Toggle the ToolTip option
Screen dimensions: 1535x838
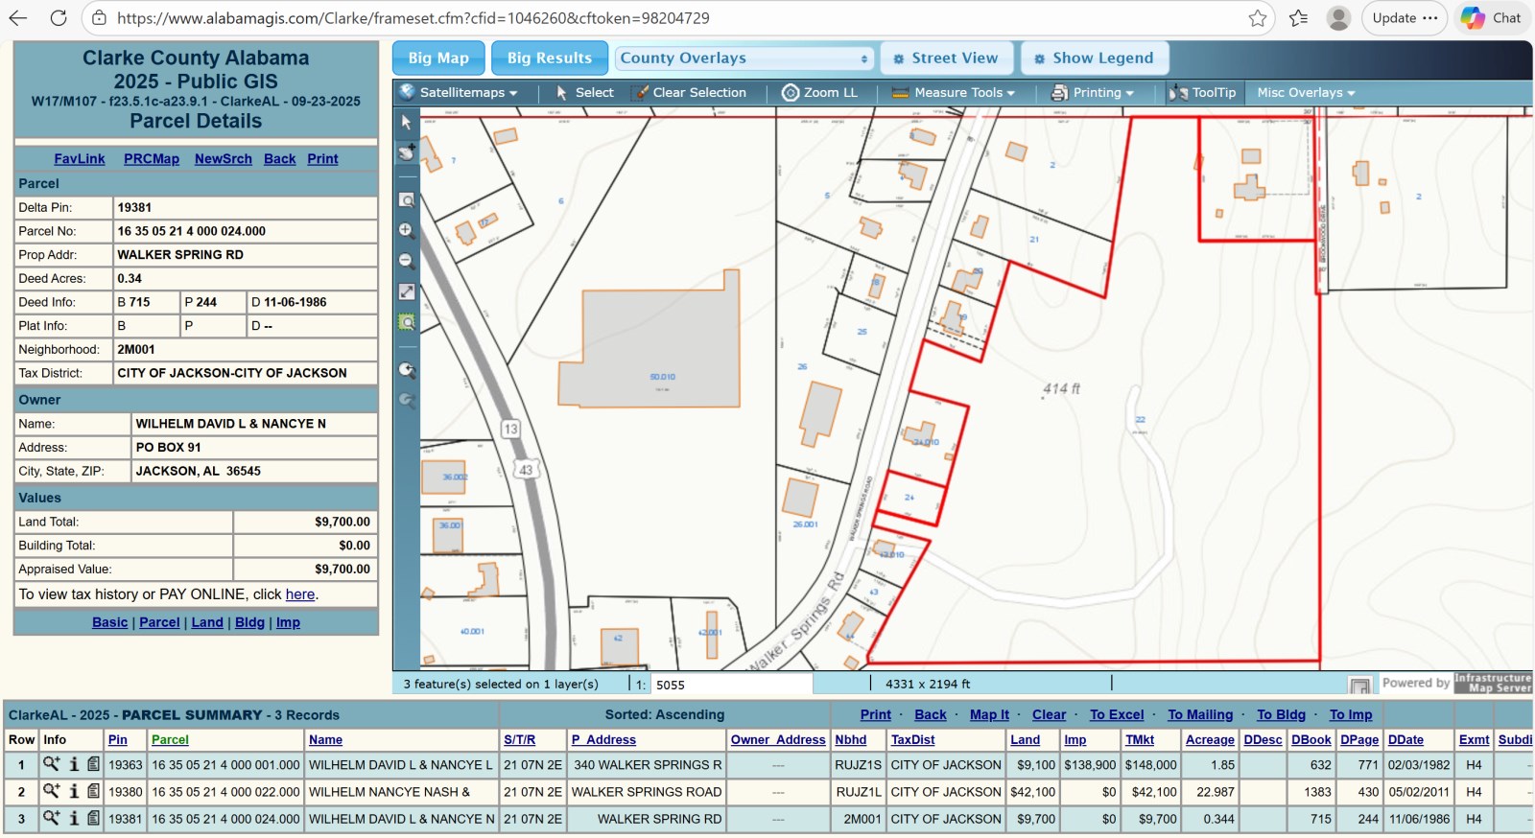pyautogui.click(x=1203, y=93)
